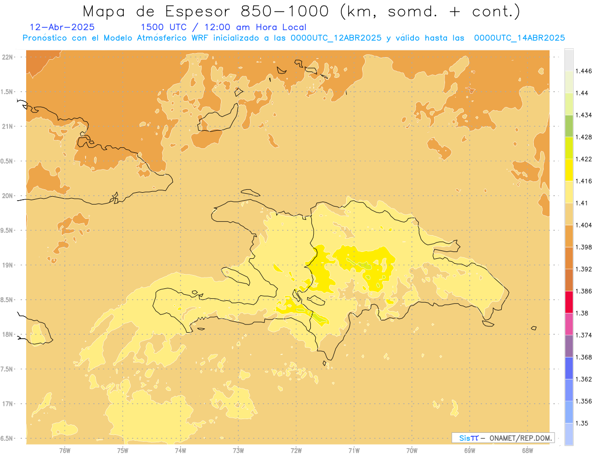Click the latitude label "20N"
The width and height of the screenshot is (592, 457).
point(8,196)
